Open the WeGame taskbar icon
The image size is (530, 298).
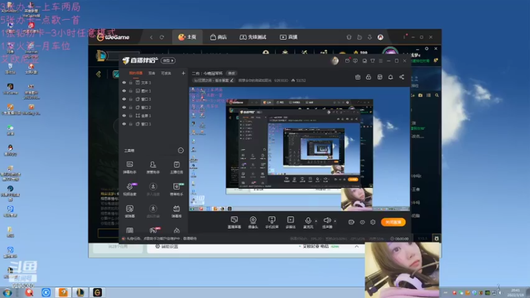97,293
